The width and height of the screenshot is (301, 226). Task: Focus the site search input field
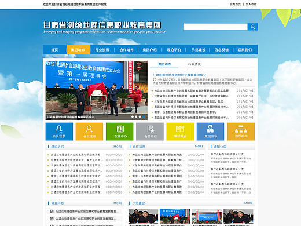tap(215, 27)
